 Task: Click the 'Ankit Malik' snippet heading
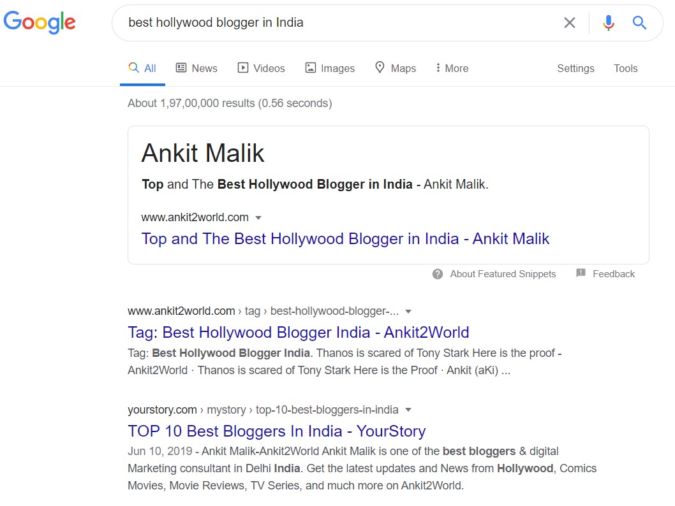203,153
